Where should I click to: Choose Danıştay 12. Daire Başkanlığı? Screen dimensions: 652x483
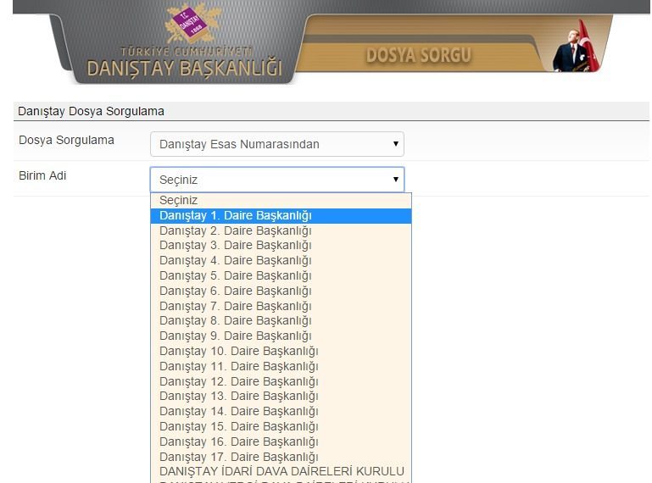[x=239, y=381]
